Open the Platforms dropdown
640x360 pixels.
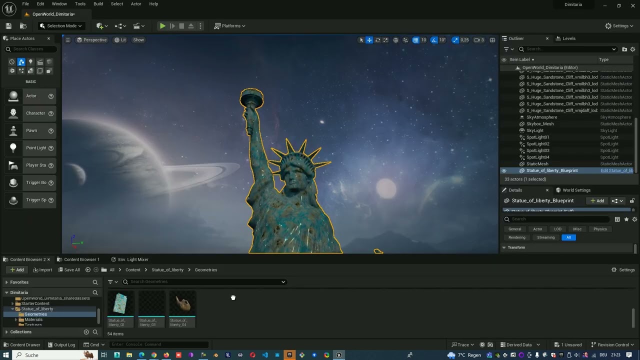[230, 26]
